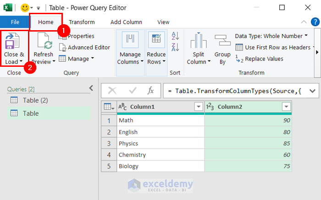The width and height of the screenshot is (321, 200).
Task: Expand Manage Columns dropdown arrow
Action: 142,61
